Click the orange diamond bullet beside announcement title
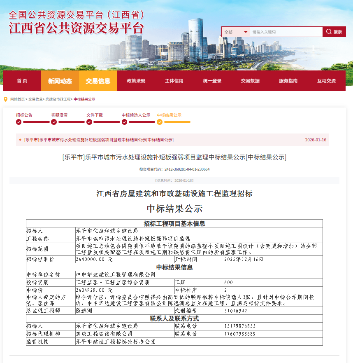 (x=20, y=140)
